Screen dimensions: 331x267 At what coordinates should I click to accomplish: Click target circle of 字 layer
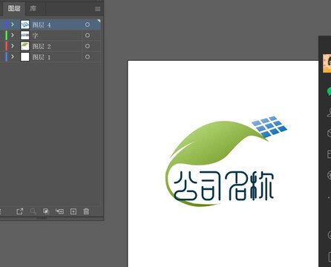(88, 36)
